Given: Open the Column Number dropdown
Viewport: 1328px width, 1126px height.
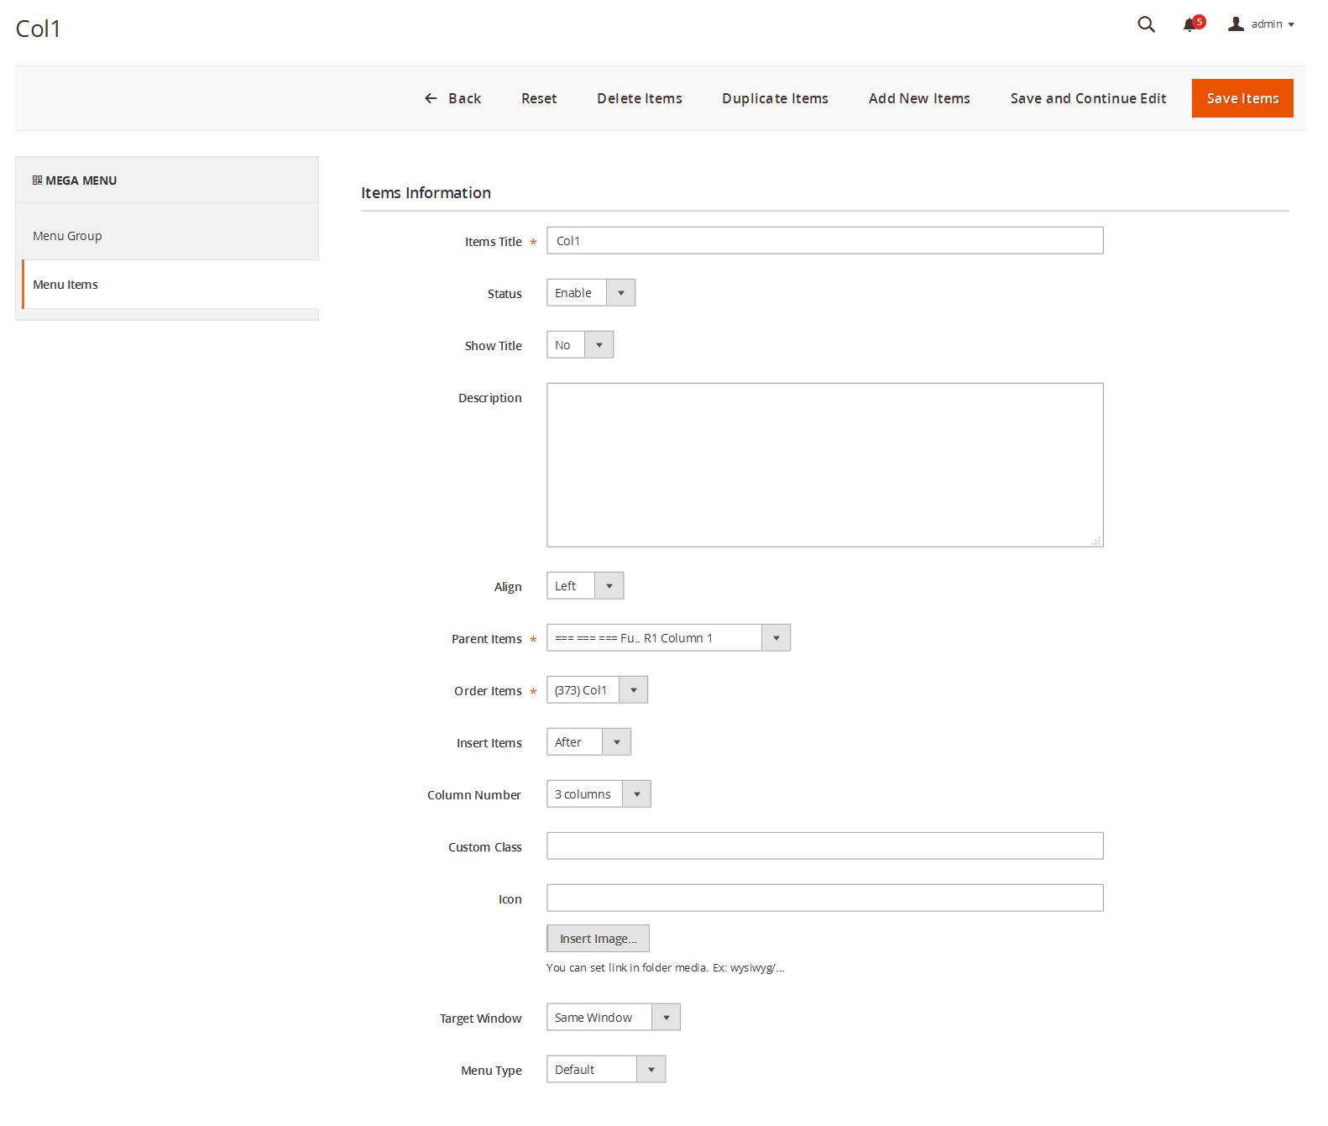Looking at the screenshot, I should click(x=598, y=794).
